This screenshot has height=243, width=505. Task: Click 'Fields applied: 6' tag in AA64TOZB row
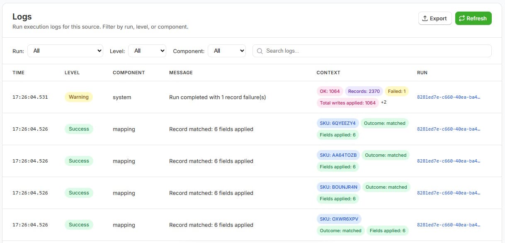[x=337, y=167]
